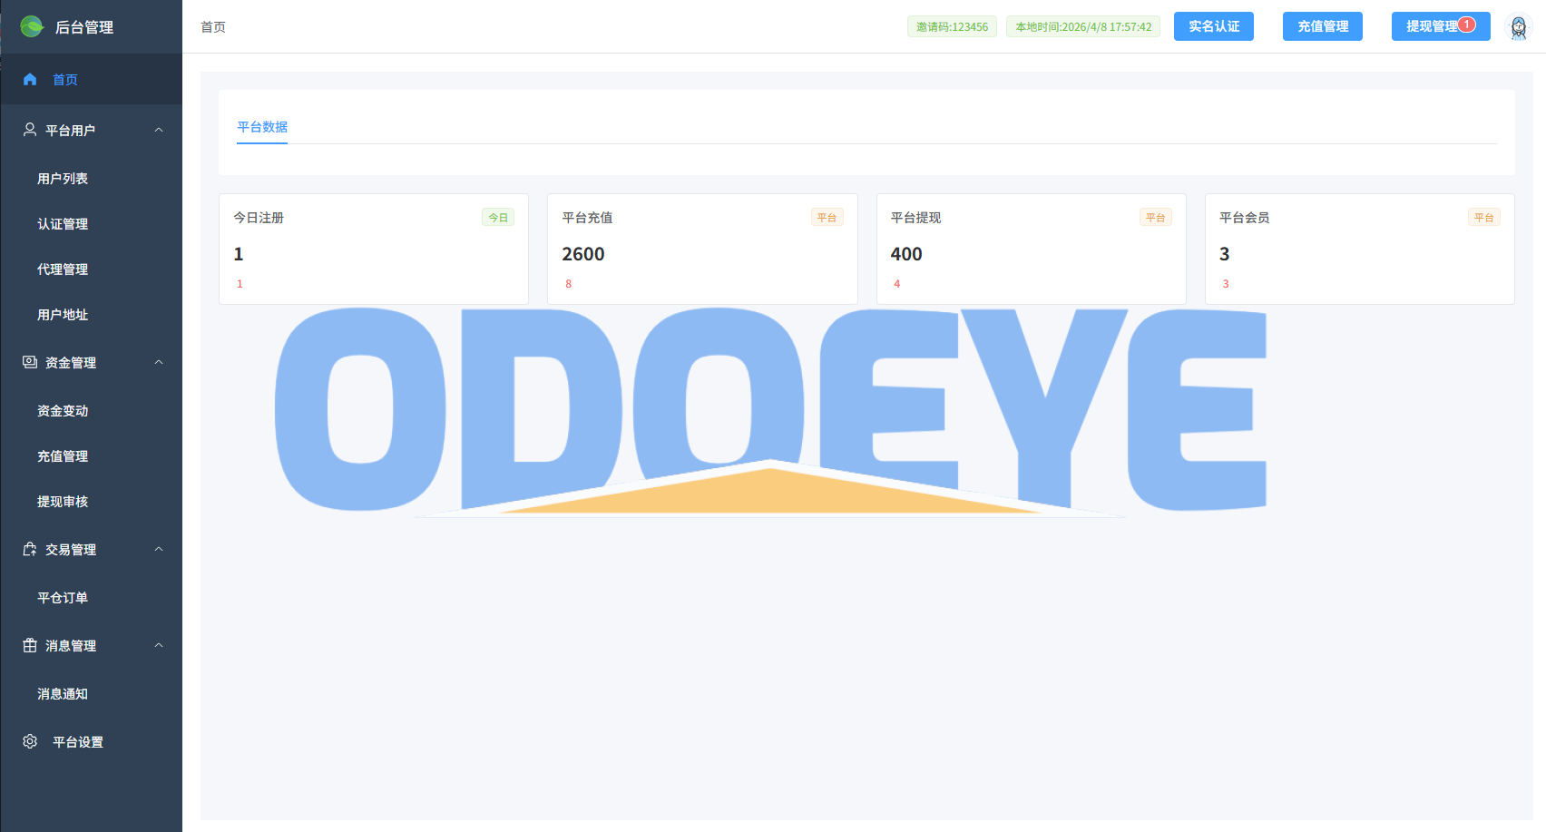The image size is (1546, 832).
Task: Click the red notification badge on 提现管理
Action: click(x=1467, y=24)
